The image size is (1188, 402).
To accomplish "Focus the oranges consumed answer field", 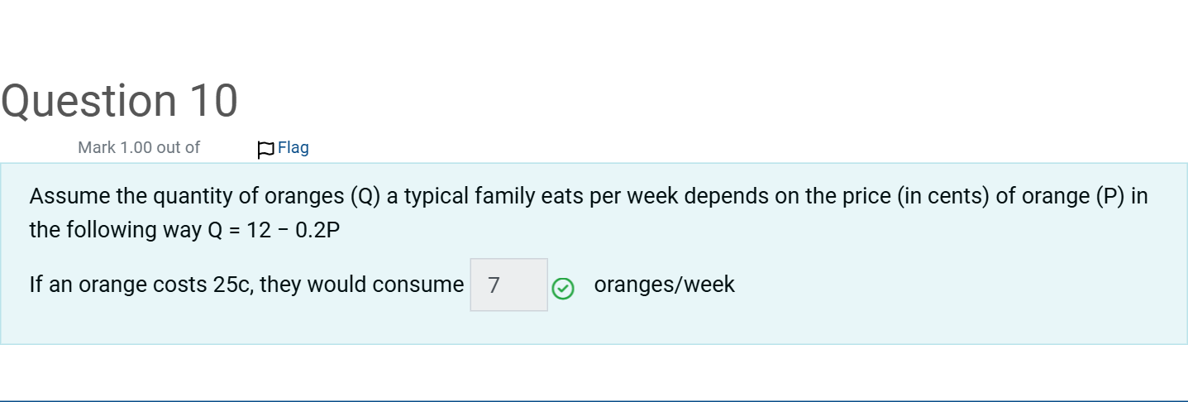I will (509, 285).
